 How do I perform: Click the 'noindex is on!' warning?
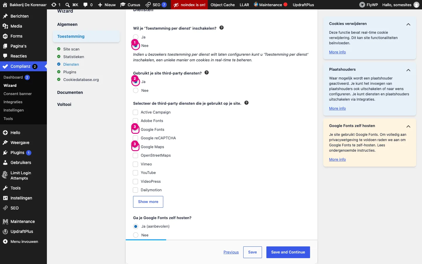click(x=189, y=5)
